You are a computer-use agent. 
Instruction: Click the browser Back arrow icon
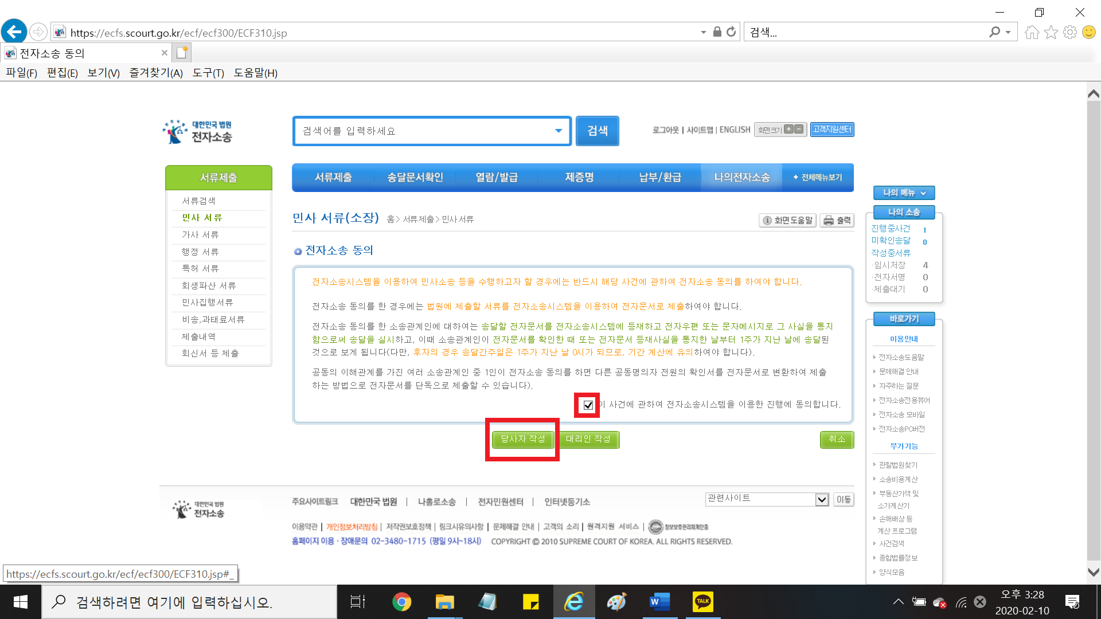pyautogui.click(x=14, y=32)
